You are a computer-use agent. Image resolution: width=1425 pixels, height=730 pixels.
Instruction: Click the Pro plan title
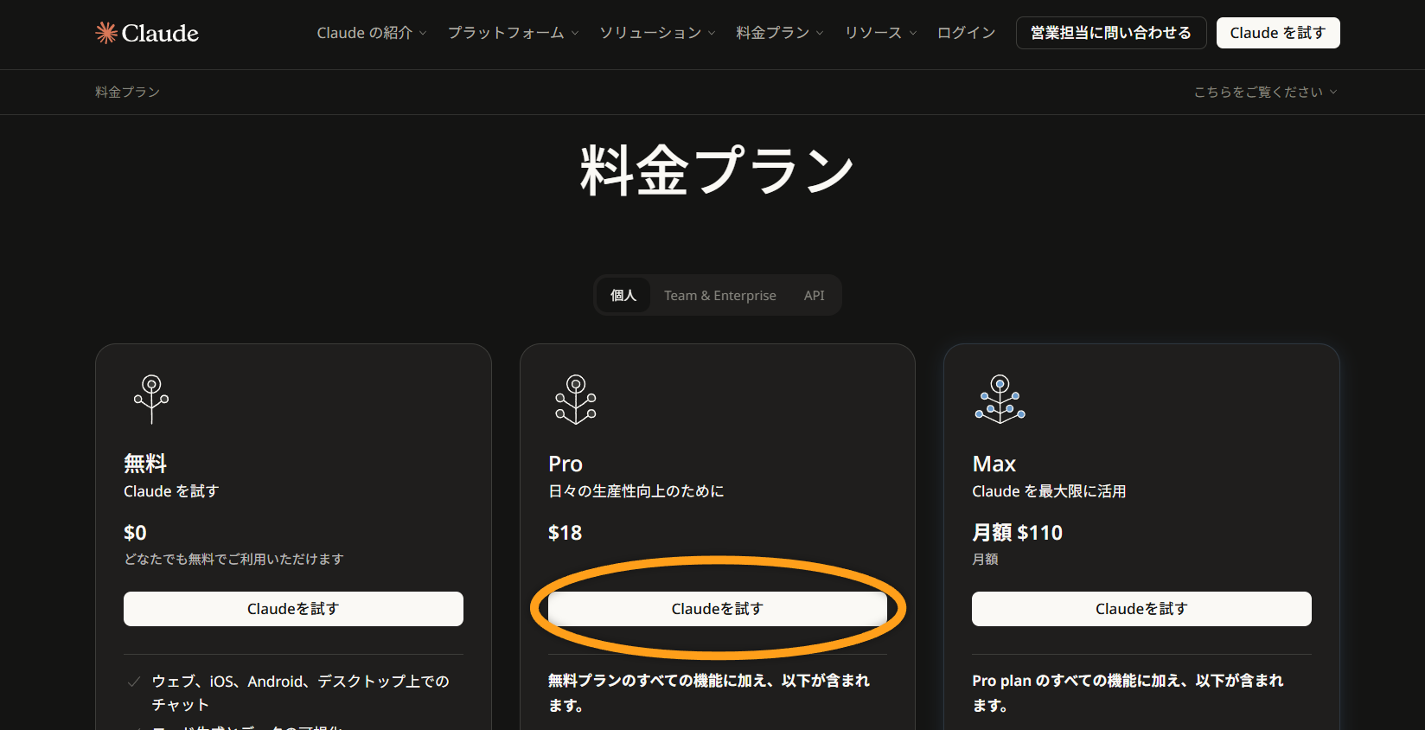point(566,464)
